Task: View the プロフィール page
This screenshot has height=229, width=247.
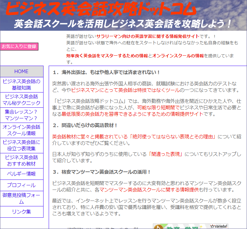Action: pos(22,185)
